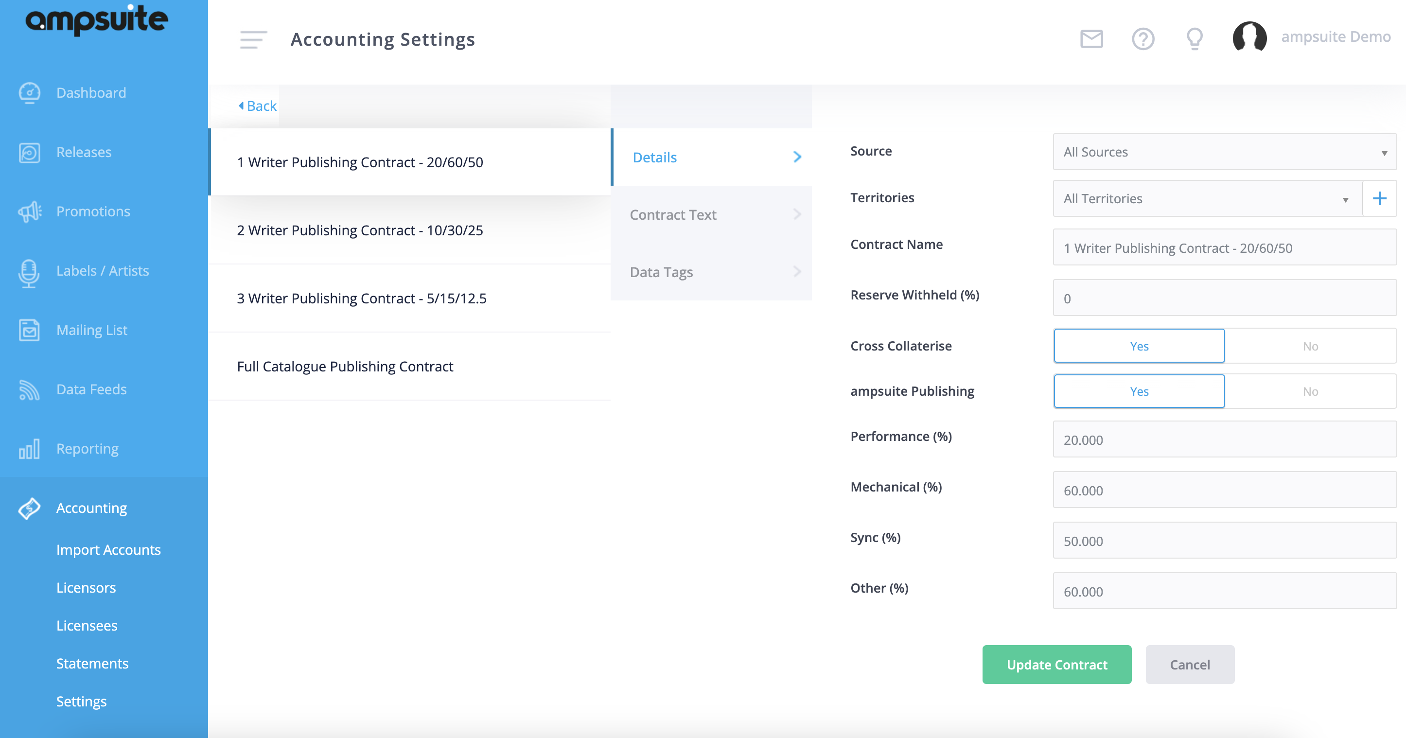Viewport: 1406px width, 738px height.
Task: Click the Reporting bar chart icon
Action: [30, 449]
